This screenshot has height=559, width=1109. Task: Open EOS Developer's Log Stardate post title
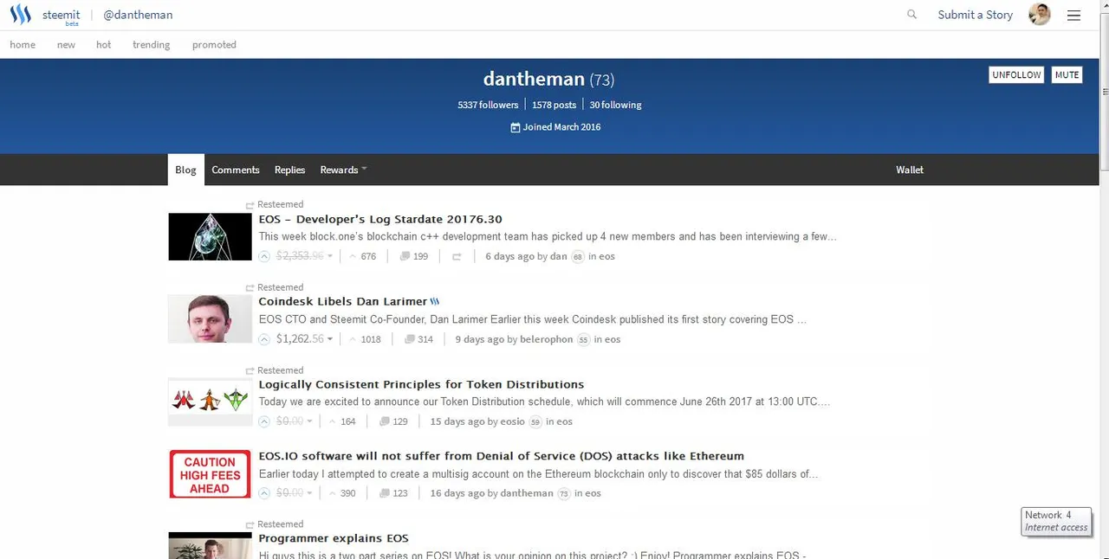tap(380, 220)
